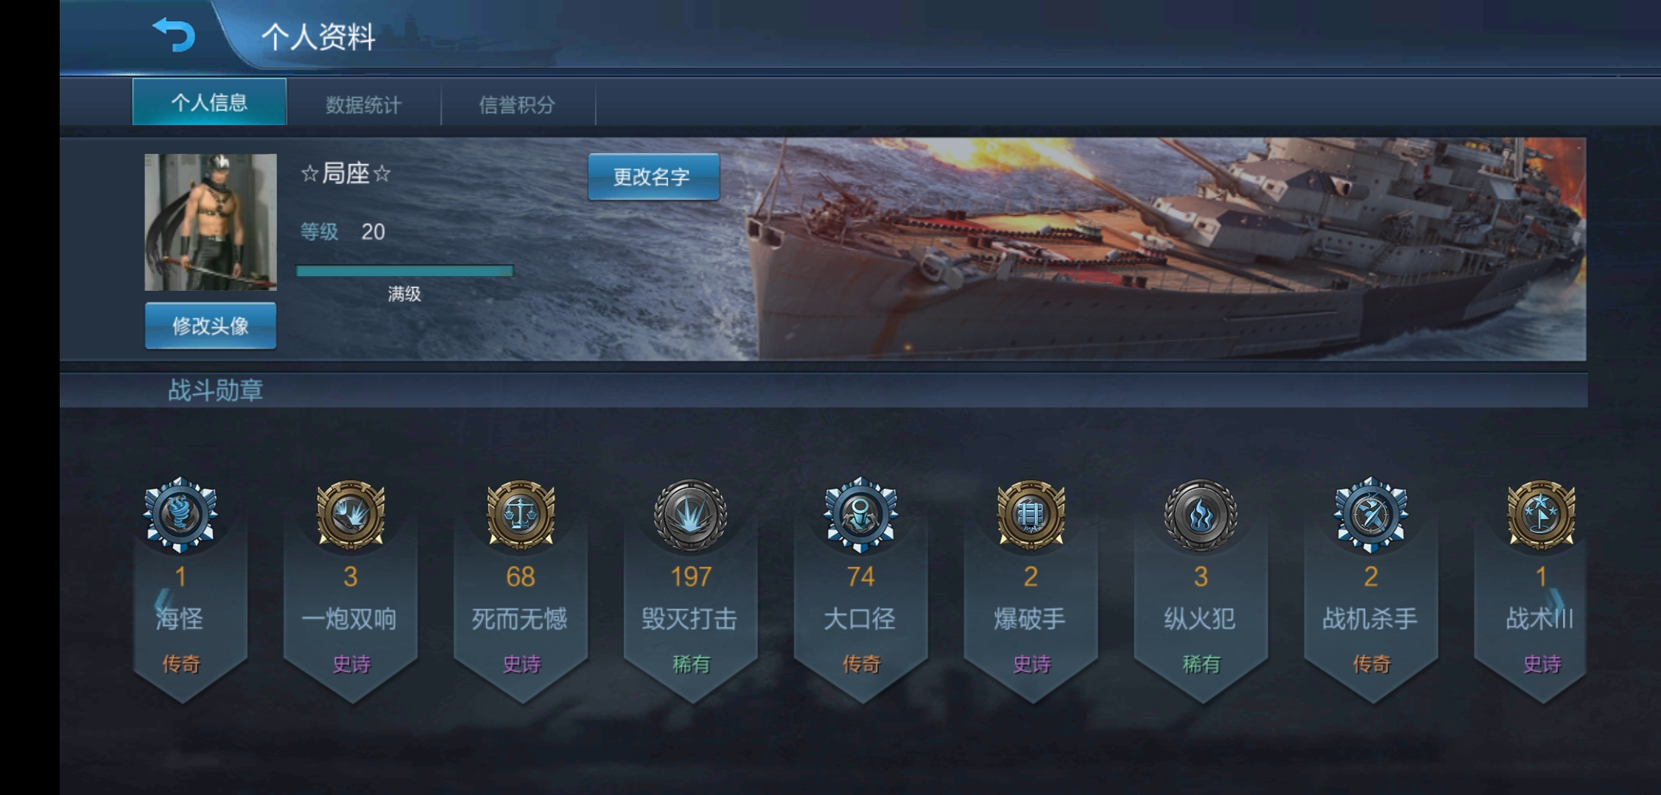Open the 一炮双响 medal badge

pos(351,515)
